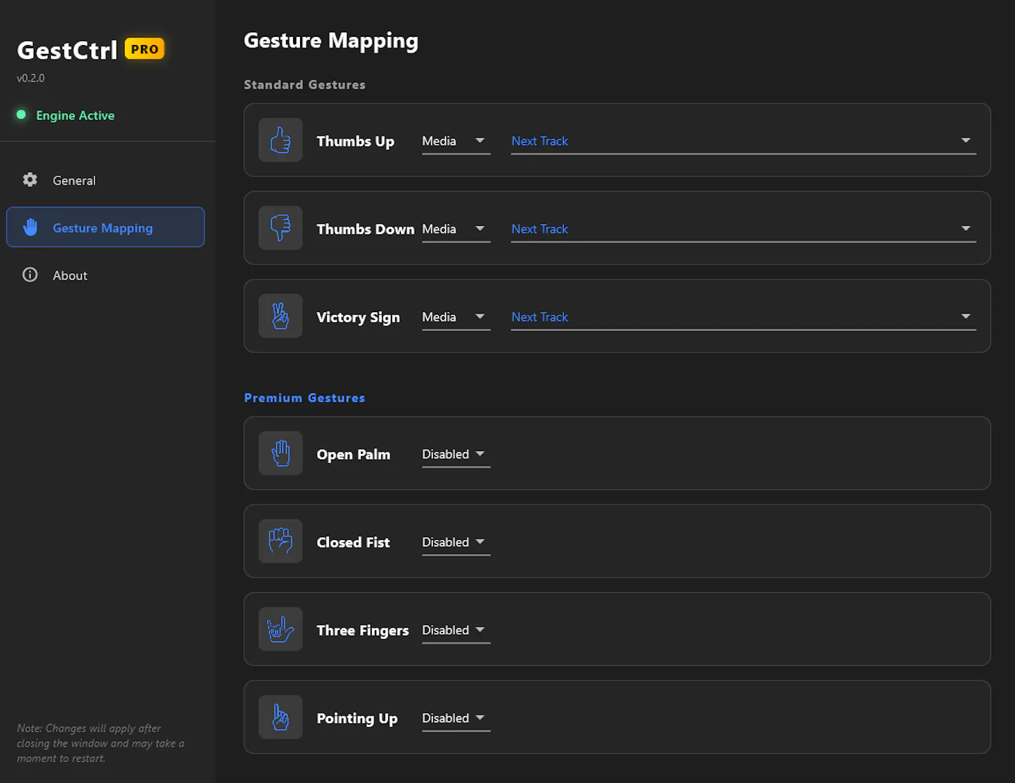Click the Premium Gestures section heading
This screenshot has height=783, width=1015.
coord(304,398)
